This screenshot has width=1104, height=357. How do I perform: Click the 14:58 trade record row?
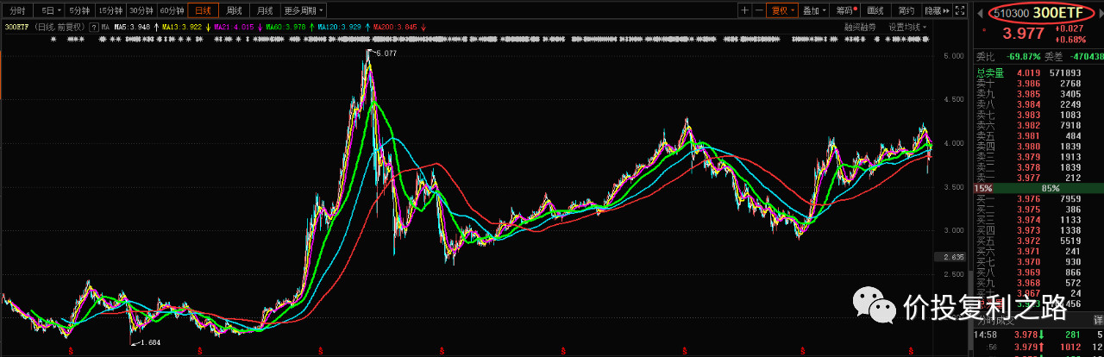pyautogui.click(x=1039, y=335)
